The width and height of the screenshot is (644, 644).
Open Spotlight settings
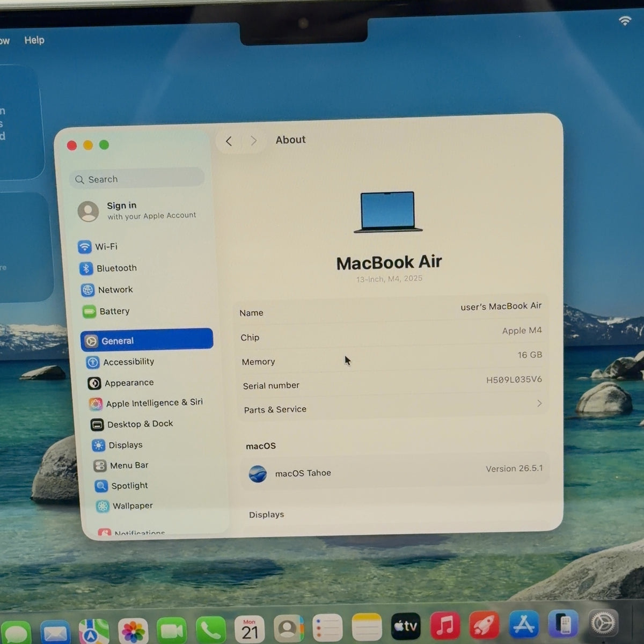(x=122, y=486)
